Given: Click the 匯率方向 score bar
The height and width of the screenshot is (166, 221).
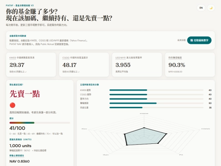Looking at the screenshot, I should [x=156, y=99].
